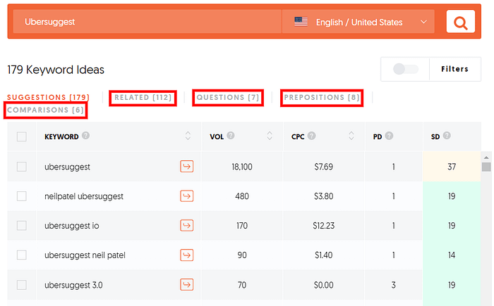
Task: Switch to RELATED (112) tab
Action: point(143,97)
